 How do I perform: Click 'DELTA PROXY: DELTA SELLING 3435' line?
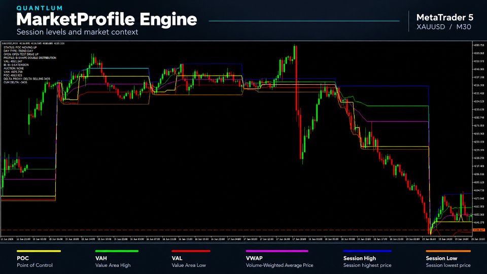tap(27, 79)
